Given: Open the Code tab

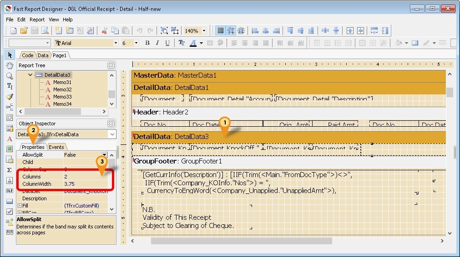Looking at the screenshot, I should (28, 55).
